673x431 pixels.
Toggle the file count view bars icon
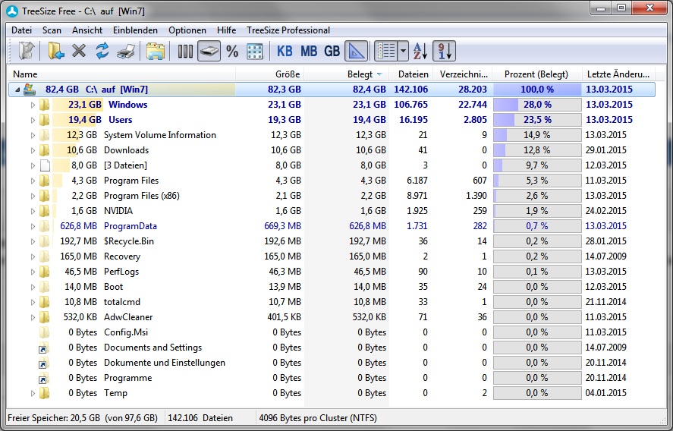(185, 52)
